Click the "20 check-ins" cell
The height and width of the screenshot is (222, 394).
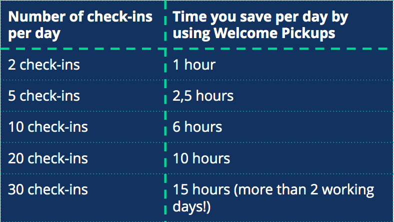(48, 158)
